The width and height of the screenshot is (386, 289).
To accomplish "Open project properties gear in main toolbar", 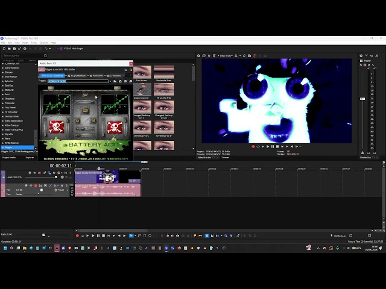I will pos(25,49).
